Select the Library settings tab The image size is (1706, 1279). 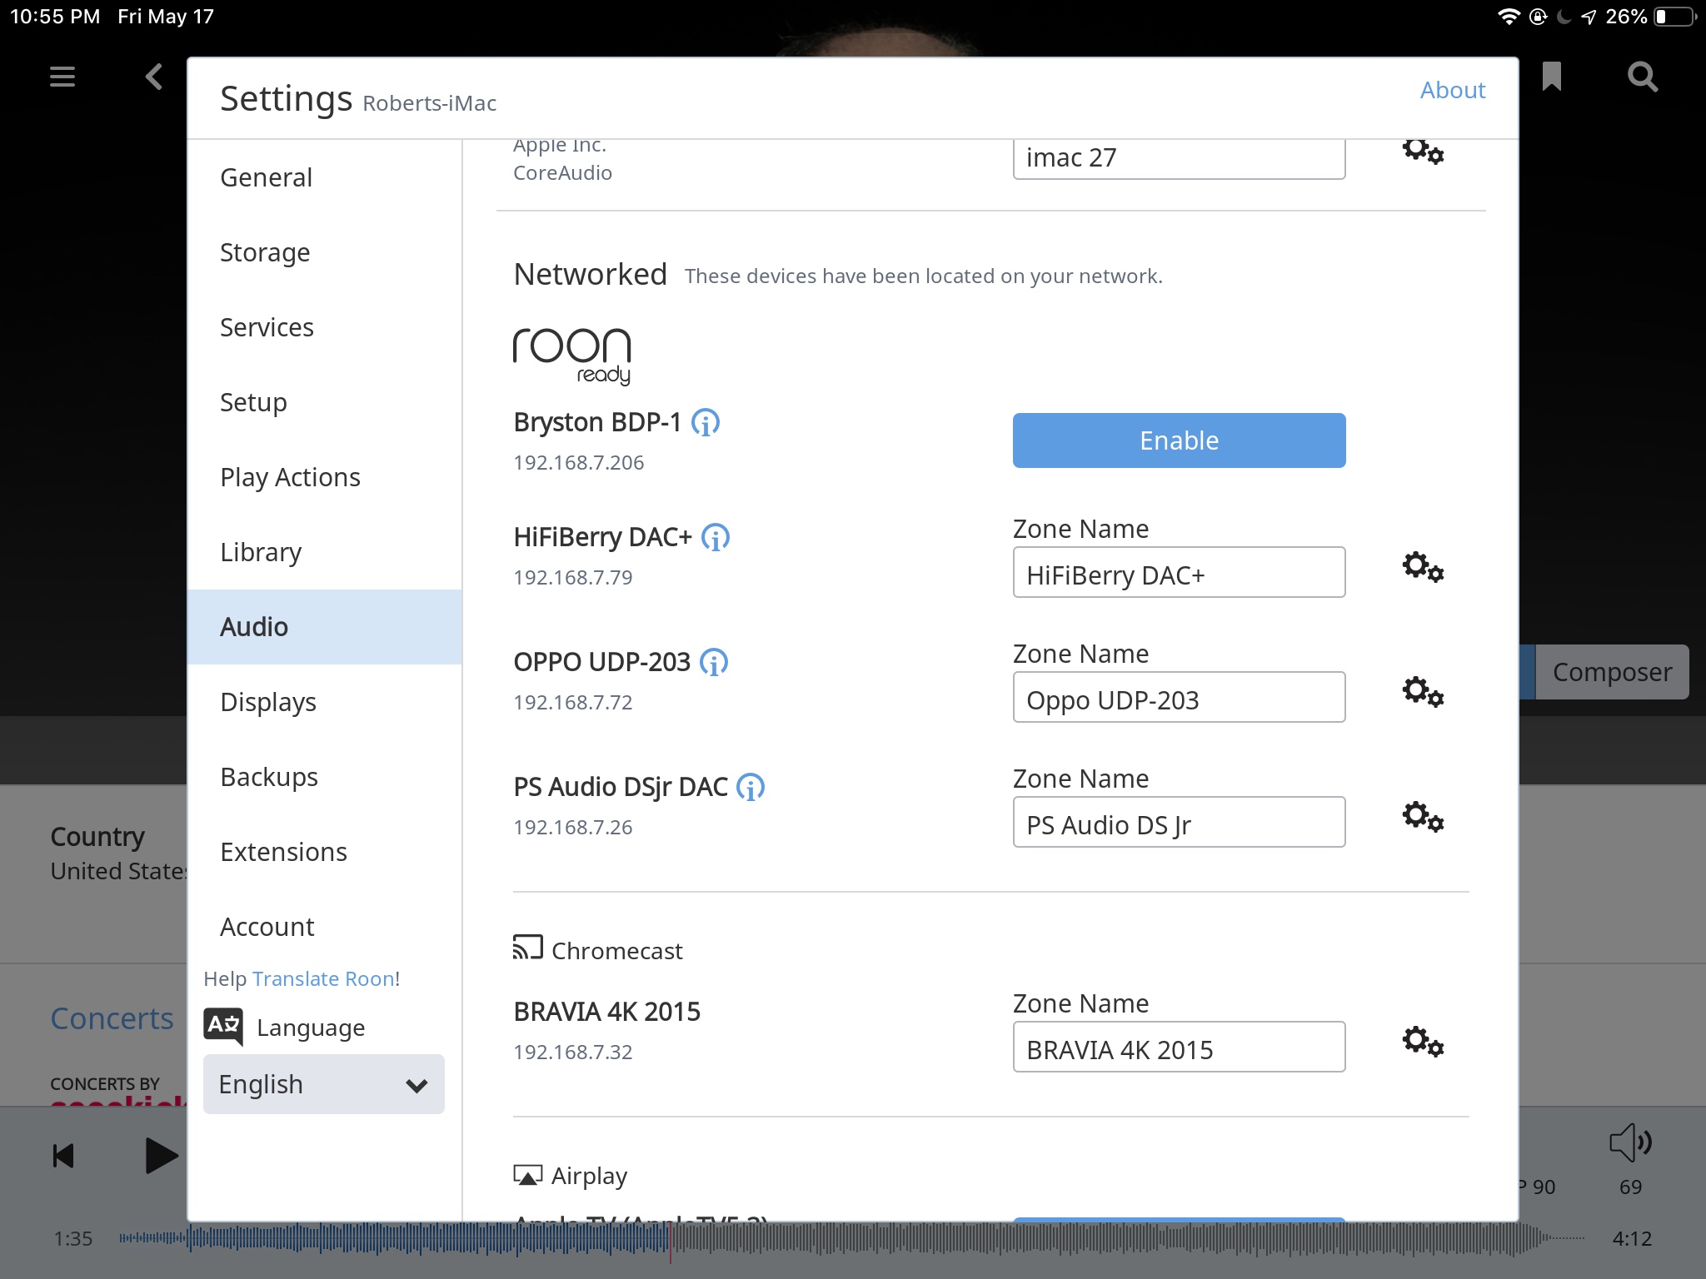pyautogui.click(x=325, y=552)
